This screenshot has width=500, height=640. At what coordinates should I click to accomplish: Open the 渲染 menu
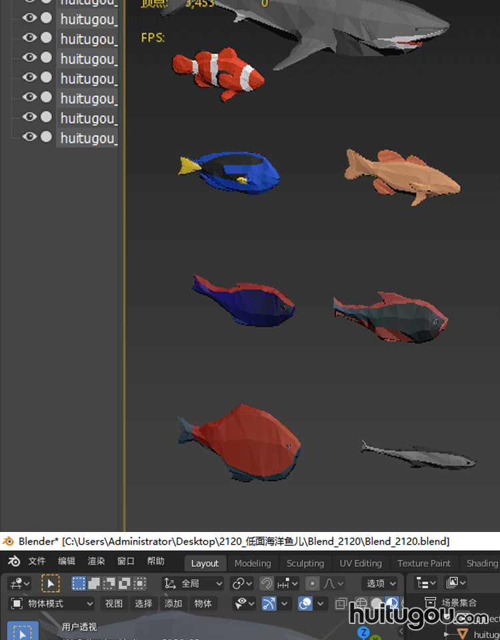[x=96, y=561]
